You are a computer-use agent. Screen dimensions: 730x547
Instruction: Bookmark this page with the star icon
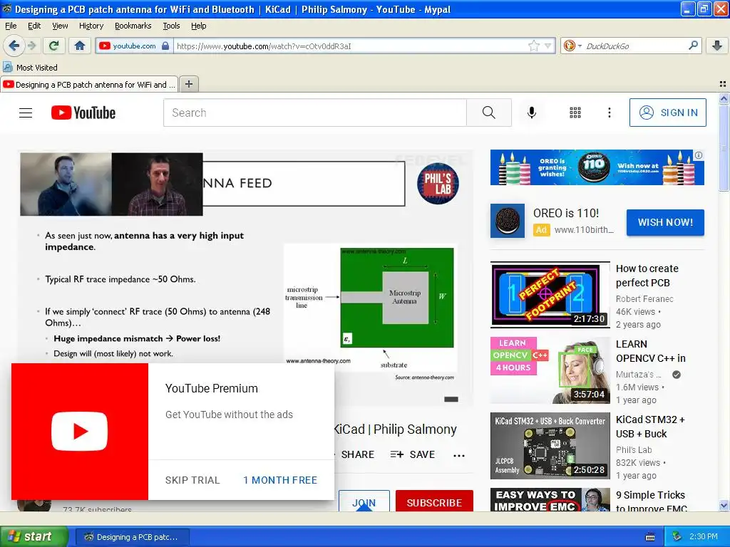(533, 46)
